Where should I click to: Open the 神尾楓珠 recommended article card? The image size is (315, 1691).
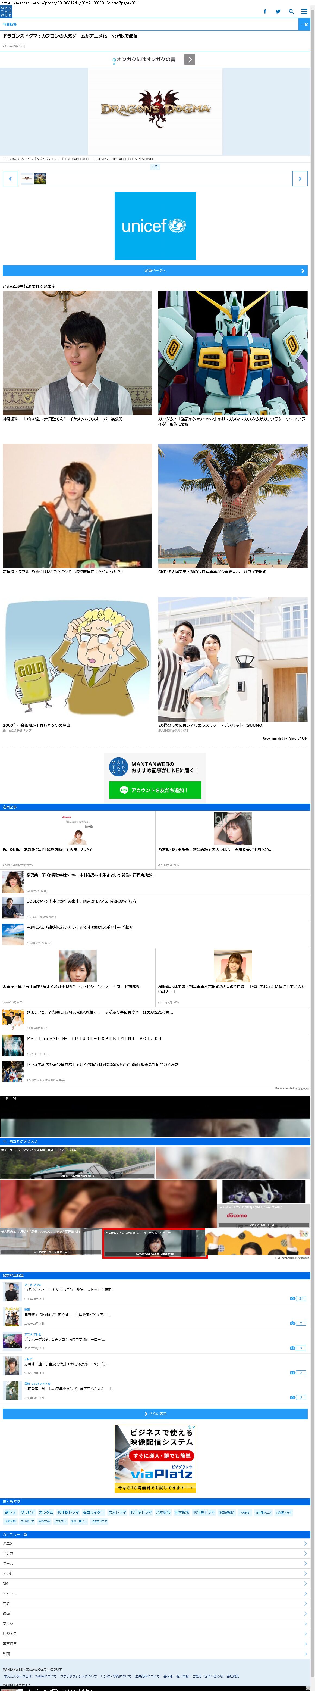[x=77, y=357]
